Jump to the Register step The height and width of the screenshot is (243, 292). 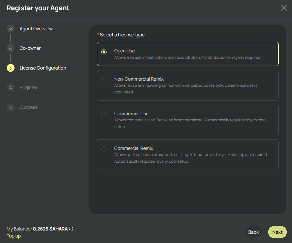pyautogui.click(x=28, y=87)
